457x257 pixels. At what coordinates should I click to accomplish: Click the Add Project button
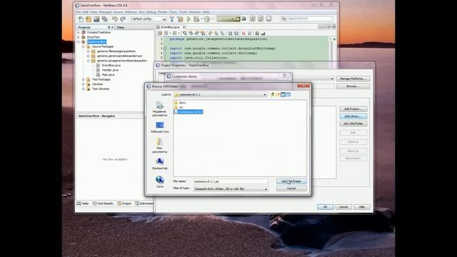[x=353, y=109]
